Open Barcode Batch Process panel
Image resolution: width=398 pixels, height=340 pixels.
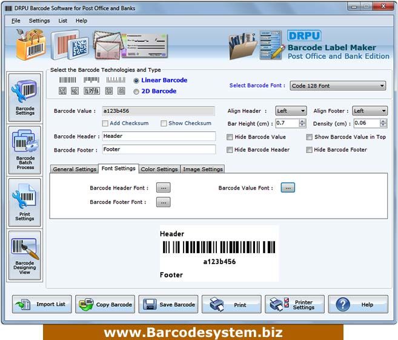(25, 150)
